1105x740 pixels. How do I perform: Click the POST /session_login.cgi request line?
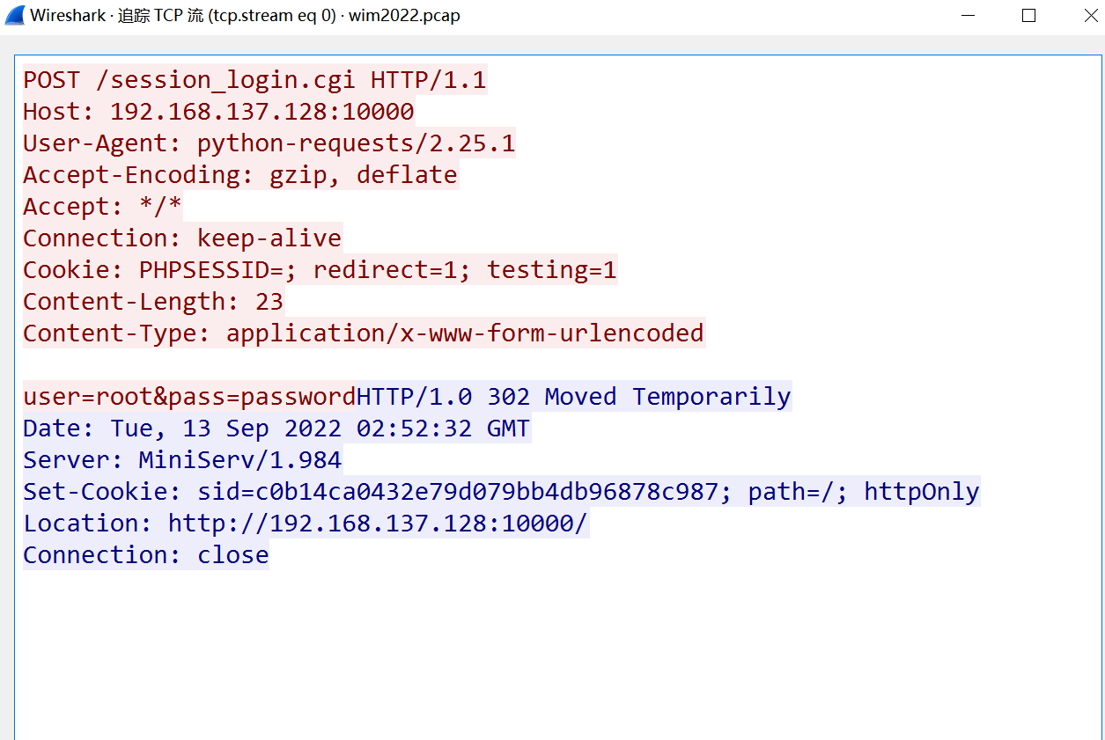tap(255, 79)
